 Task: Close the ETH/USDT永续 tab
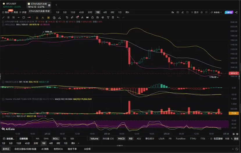point(49,5)
